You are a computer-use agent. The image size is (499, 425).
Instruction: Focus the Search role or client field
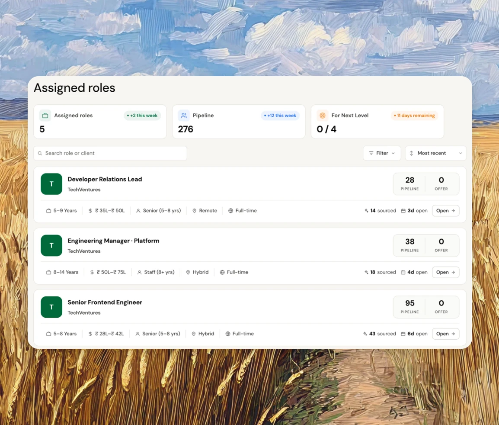pyautogui.click(x=110, y=153)
